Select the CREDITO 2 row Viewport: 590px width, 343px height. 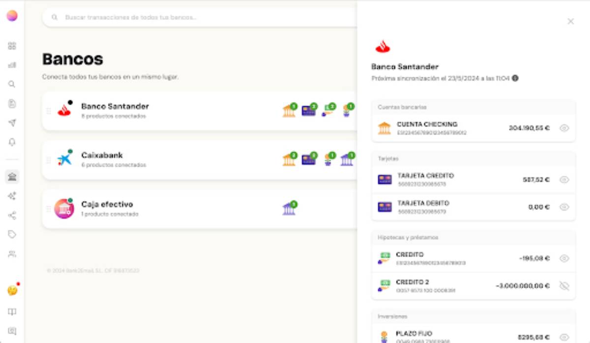point(473,286)
